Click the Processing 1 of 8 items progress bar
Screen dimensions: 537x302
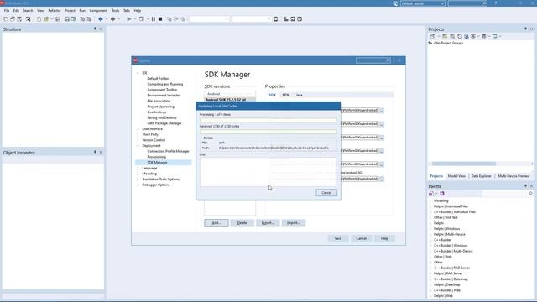pyautogui.click(x=268, y=120)
